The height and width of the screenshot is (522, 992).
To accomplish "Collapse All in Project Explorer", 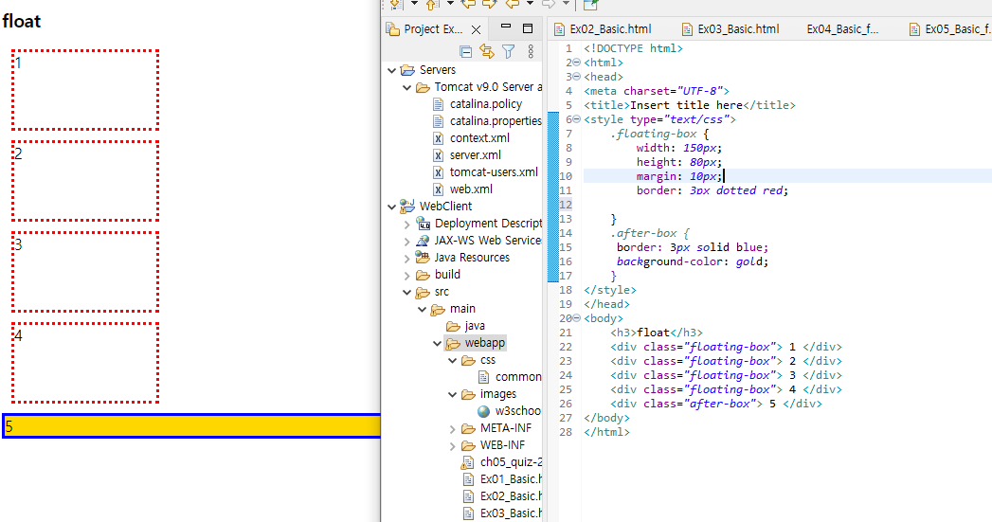I will 465,51.
